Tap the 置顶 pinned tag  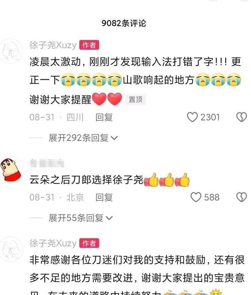(x=135, y=100)
